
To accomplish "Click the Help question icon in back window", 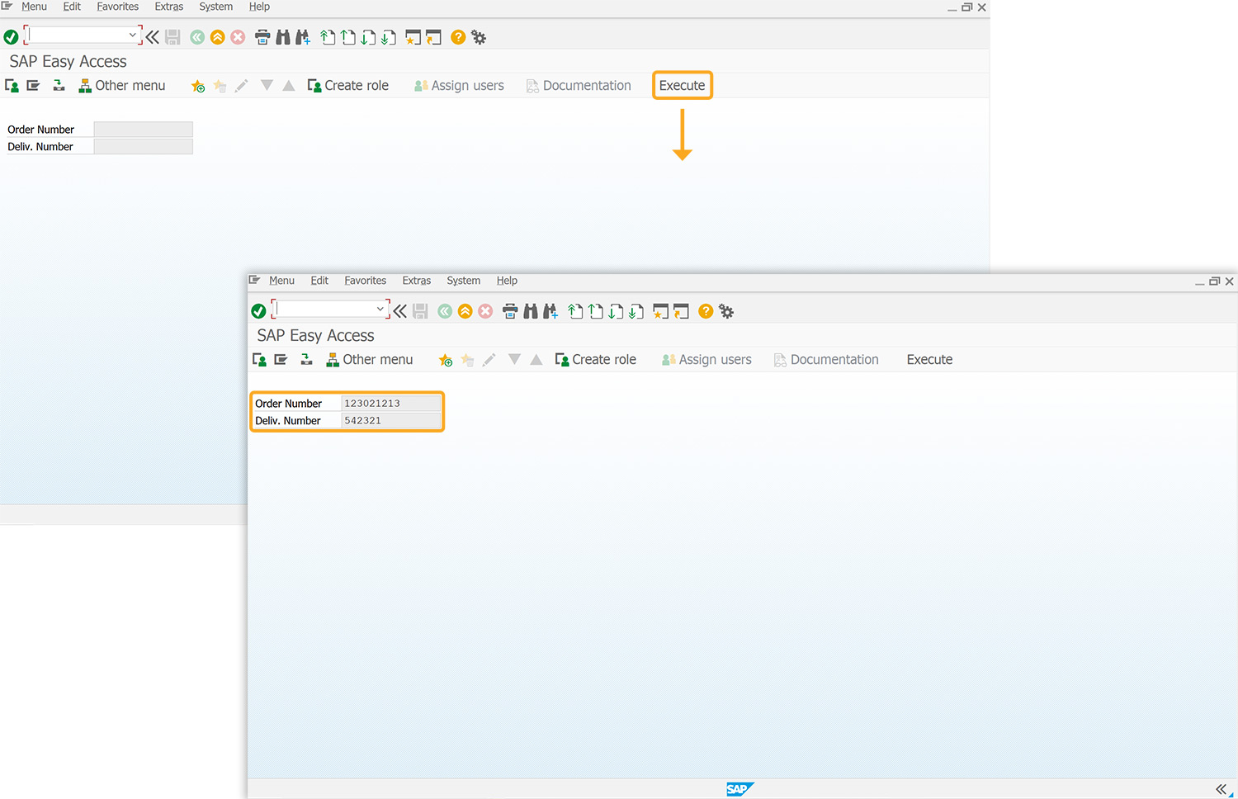I will [458, 37].
